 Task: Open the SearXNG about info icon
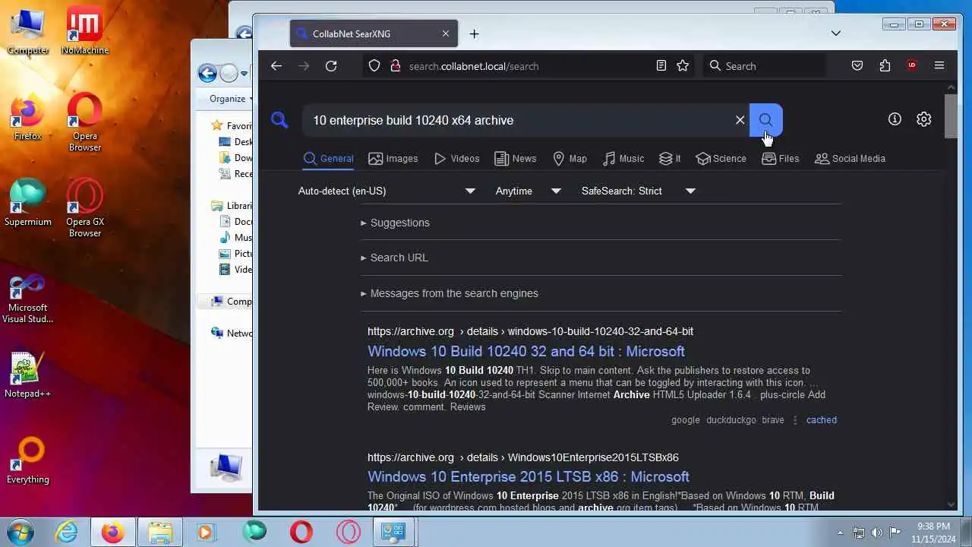[x=895, y=119]
